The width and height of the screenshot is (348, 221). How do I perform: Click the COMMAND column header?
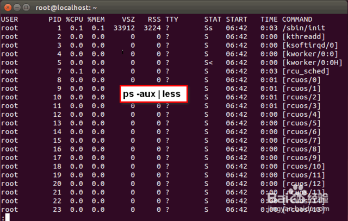pos(297,20)
